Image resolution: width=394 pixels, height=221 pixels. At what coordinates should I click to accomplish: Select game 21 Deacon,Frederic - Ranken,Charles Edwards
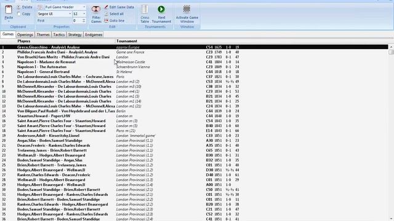[x=195, y=145]
